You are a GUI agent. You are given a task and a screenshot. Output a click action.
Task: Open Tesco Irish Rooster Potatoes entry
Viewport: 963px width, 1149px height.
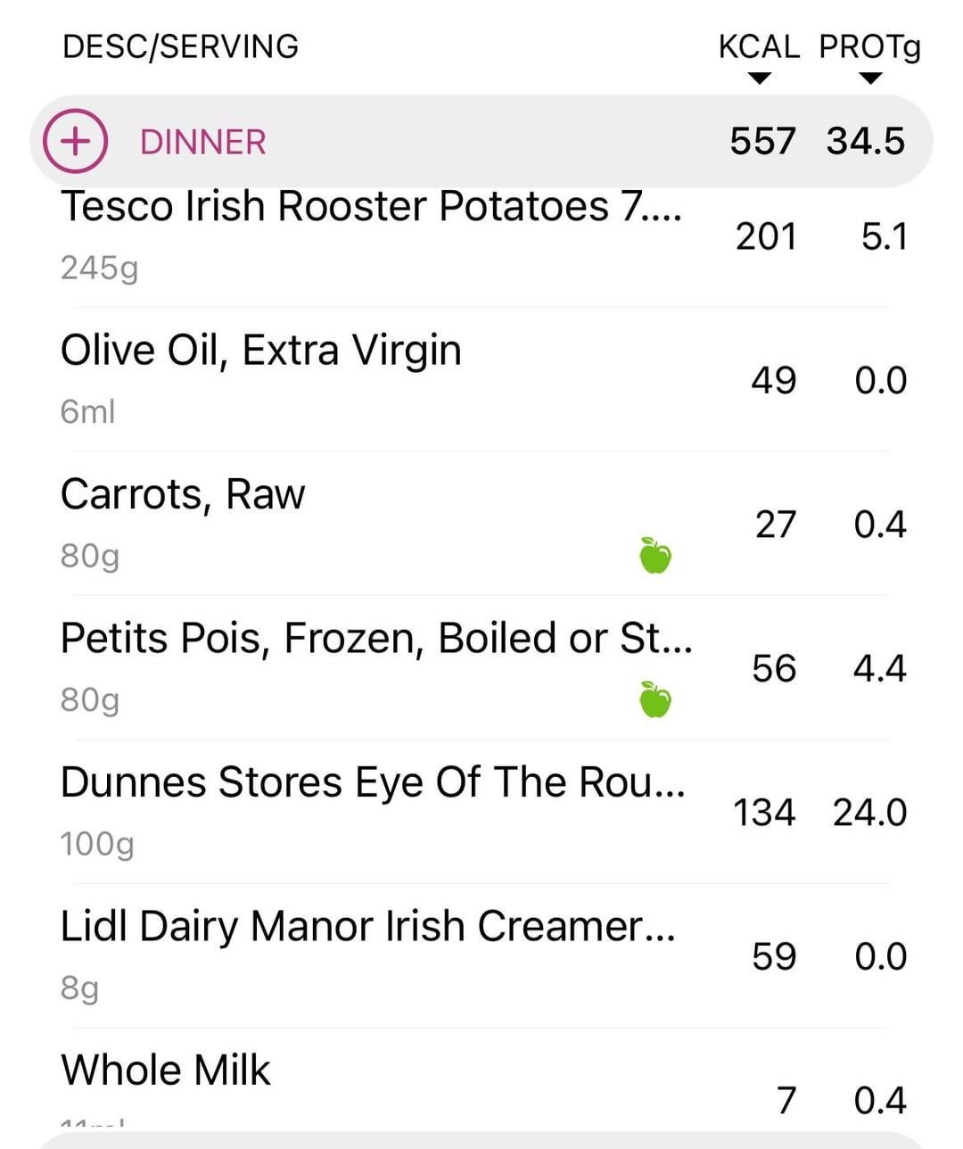370,207
